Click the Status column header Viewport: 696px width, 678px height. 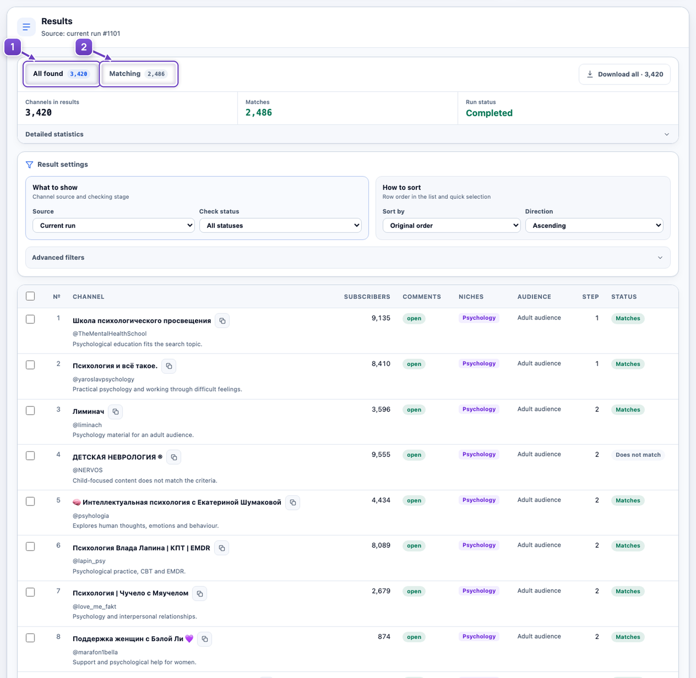click(624, 297)
